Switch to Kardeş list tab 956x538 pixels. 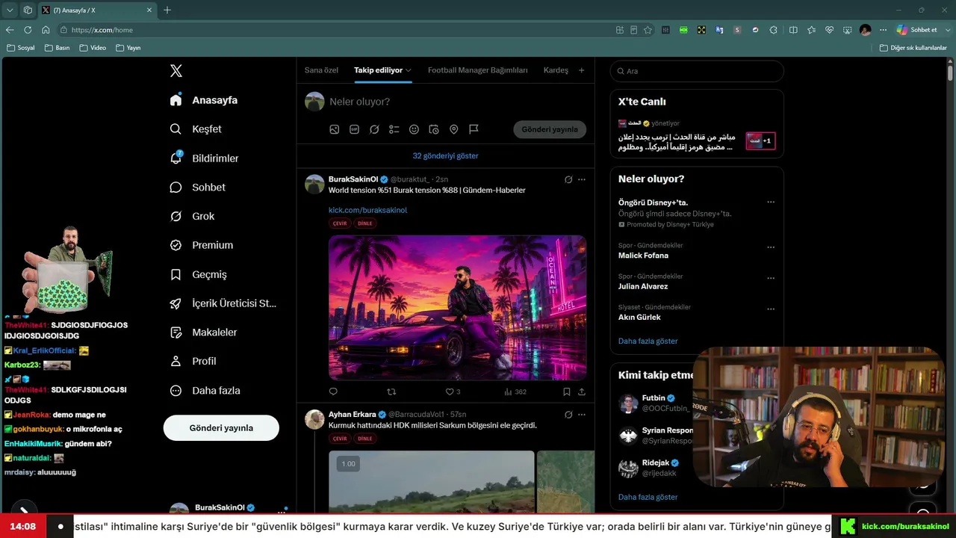click(556, 70)
